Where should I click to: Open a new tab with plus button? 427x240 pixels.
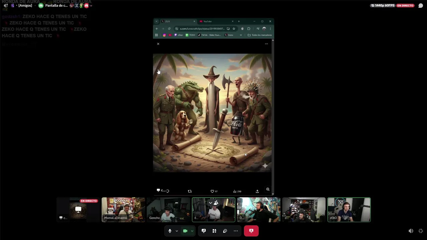[239, 21]
